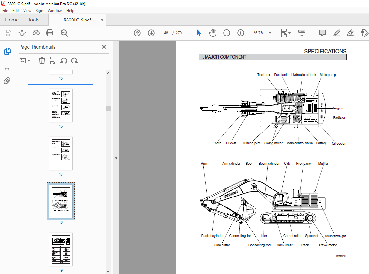Click the insert page break icon
Screen dimensions: 369x274
point(52,61)
